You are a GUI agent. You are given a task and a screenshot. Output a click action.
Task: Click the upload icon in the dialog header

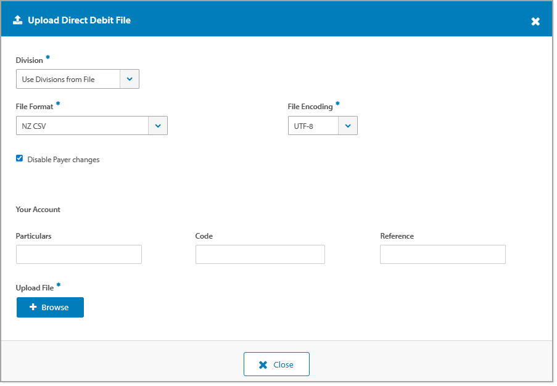(17, 18)
